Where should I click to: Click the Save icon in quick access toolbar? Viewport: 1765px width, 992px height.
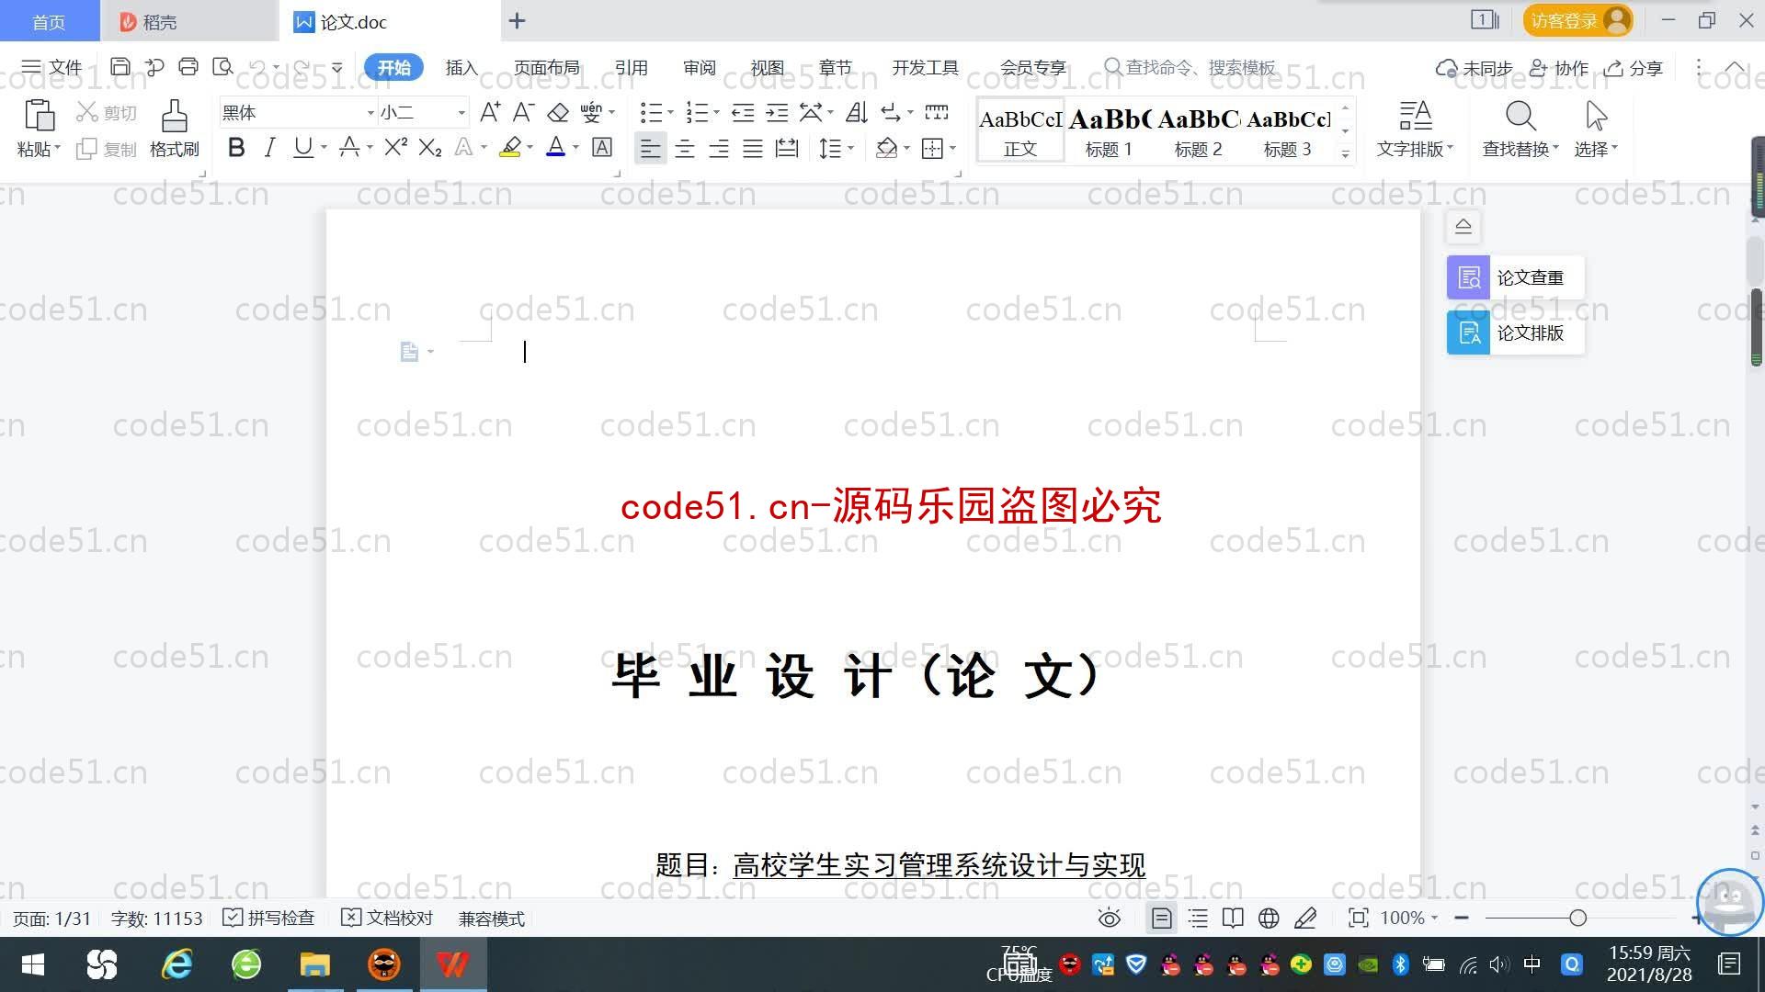[x=120, y=67]
